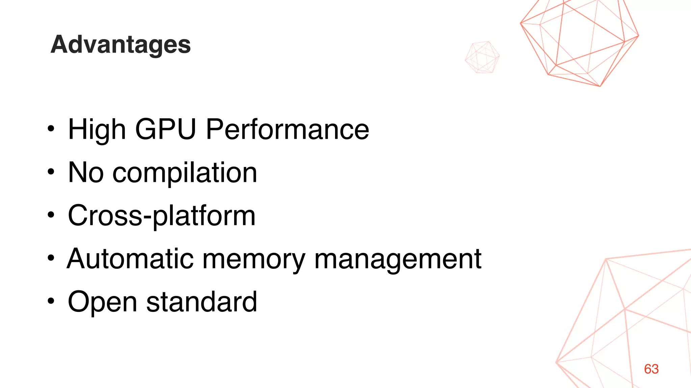Click the bullet dot before High GPU Performance

pyautogui.click(x=51, y=129)
